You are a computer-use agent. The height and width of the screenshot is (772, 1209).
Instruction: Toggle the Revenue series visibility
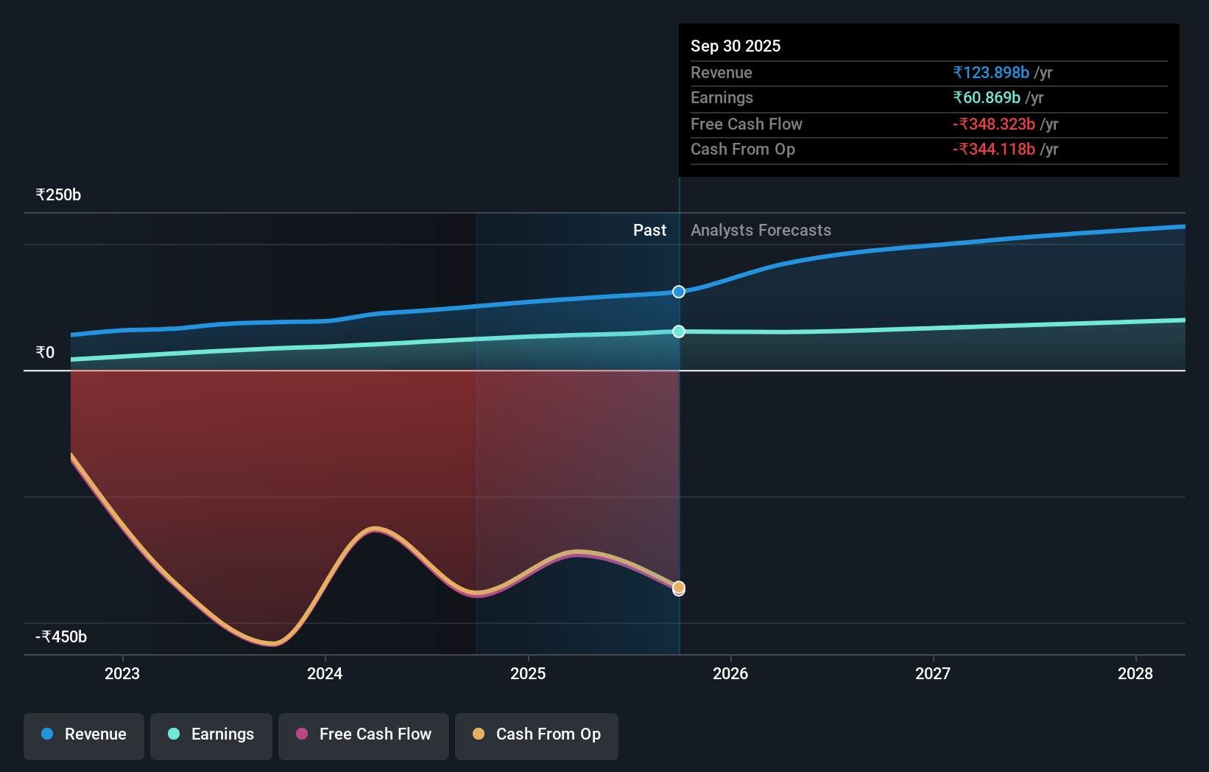[x=83, y=736]
